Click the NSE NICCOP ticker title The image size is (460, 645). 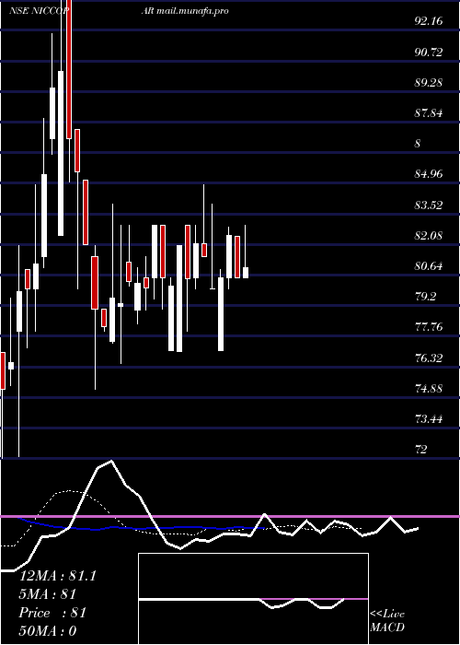40,11
